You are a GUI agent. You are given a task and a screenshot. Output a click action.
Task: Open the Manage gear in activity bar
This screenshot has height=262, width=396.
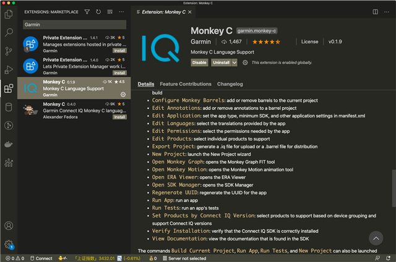pos(9,244)
